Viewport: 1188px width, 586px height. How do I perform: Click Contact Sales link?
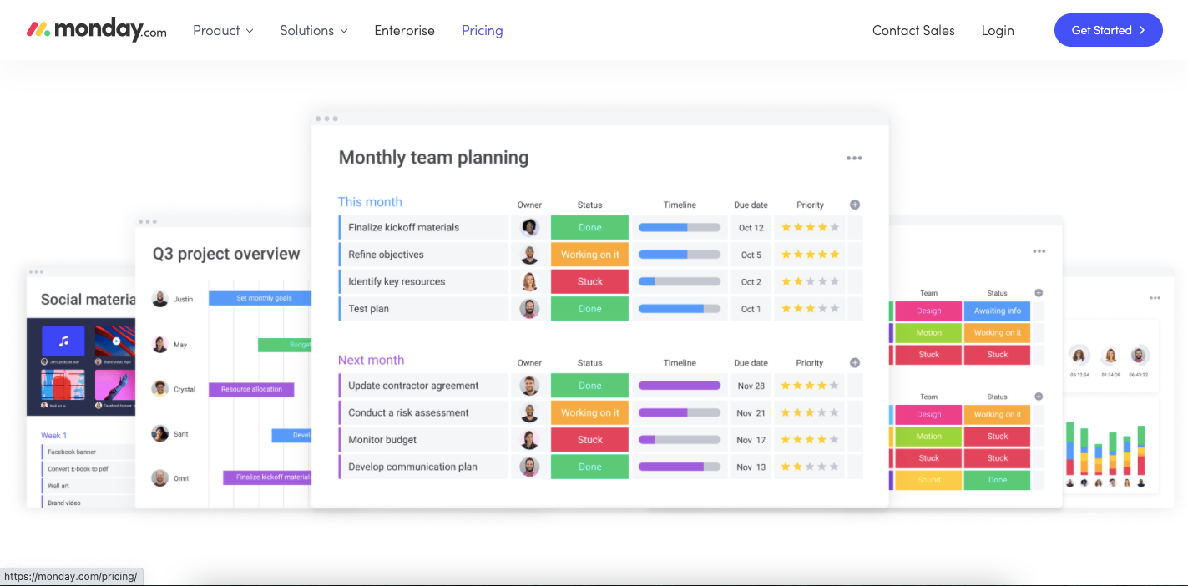point(913,30)
